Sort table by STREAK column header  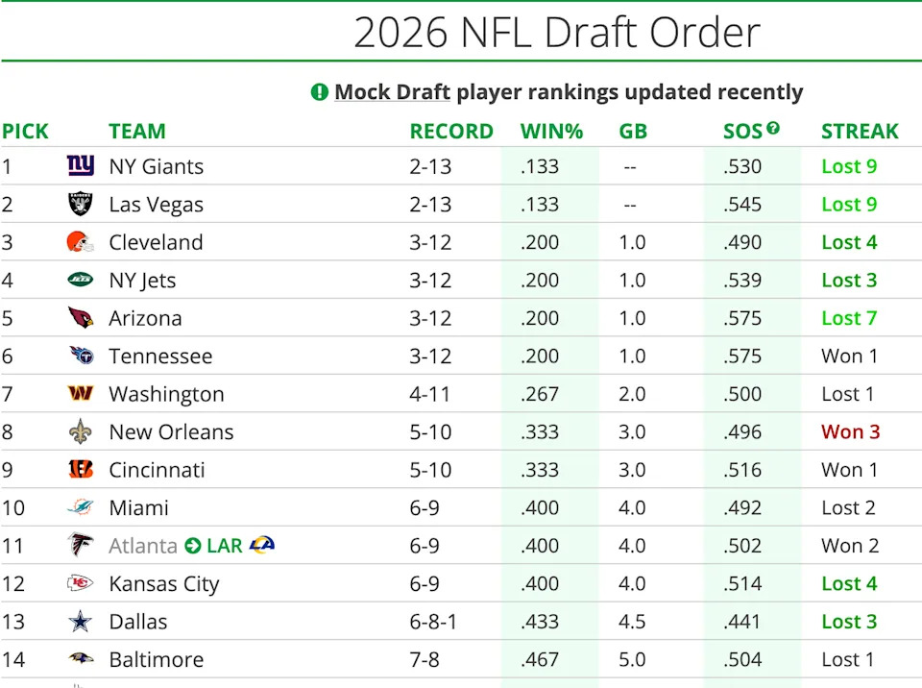pos(860,132)
